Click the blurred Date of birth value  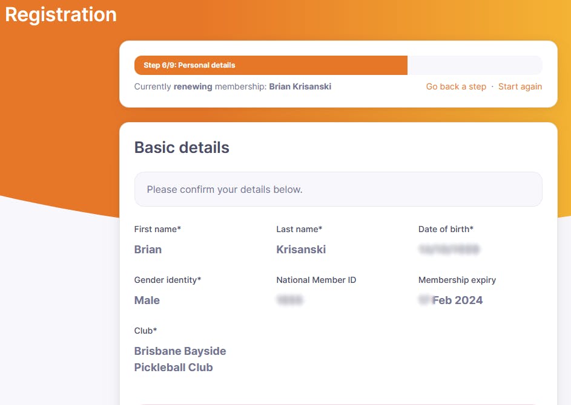(449, 250)
